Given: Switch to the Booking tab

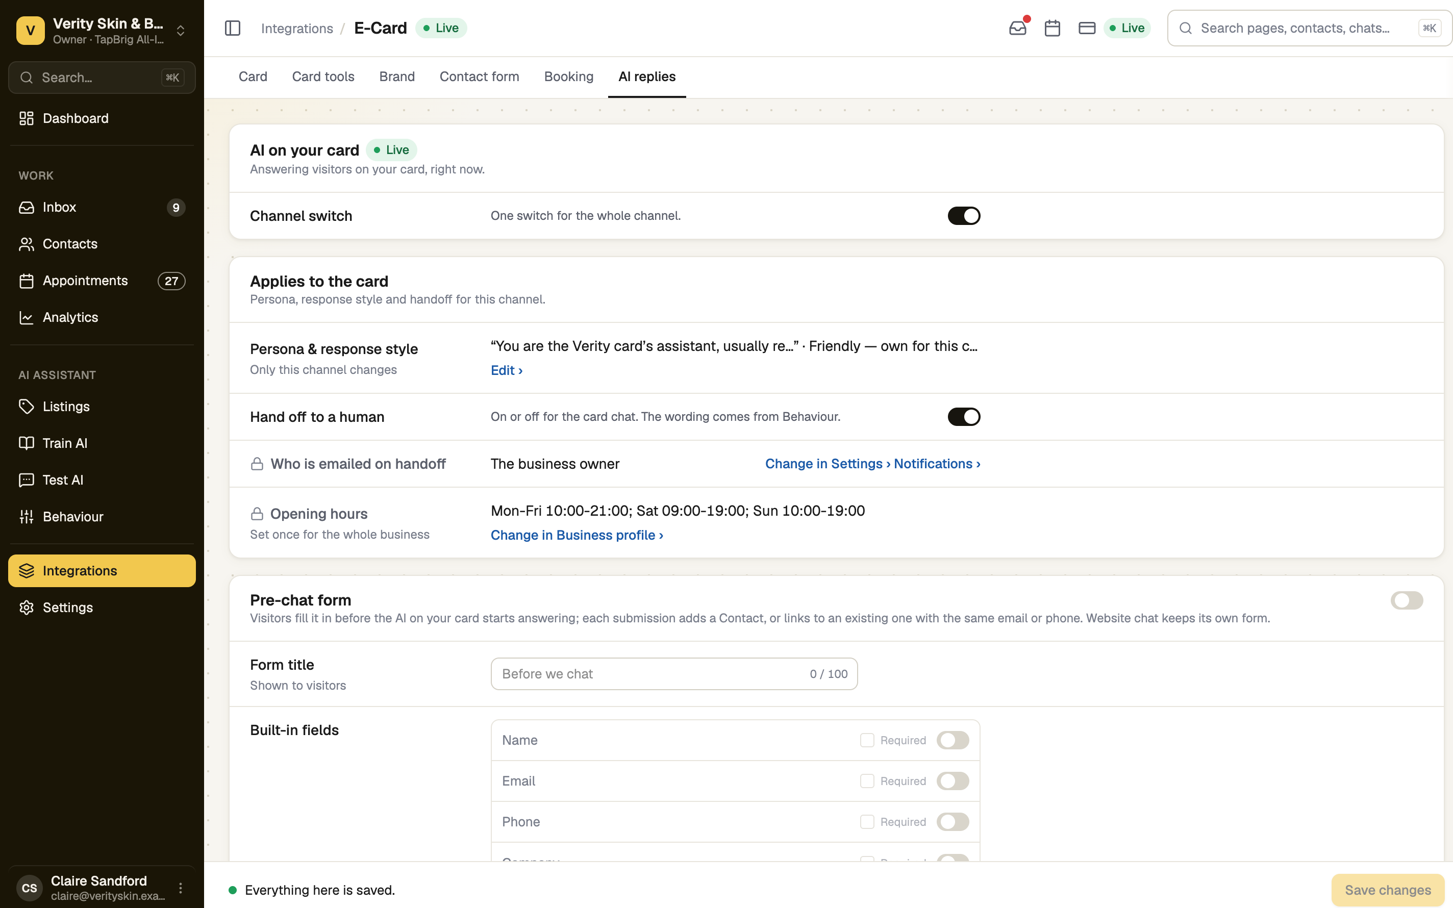Looking at the screenshot, I should (568, 77).
